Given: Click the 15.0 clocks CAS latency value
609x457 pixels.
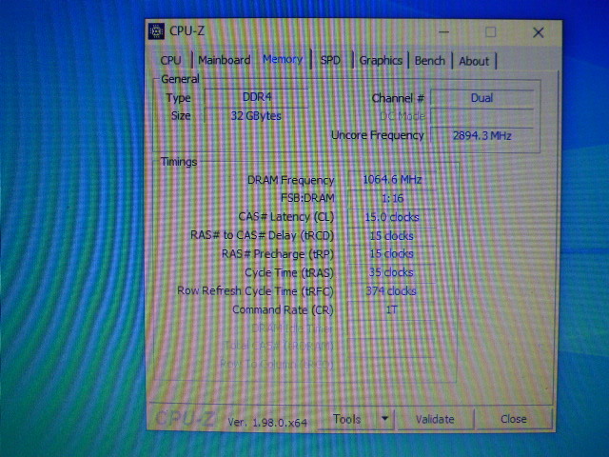Looking at the screenshot, I should coord(391,217).
